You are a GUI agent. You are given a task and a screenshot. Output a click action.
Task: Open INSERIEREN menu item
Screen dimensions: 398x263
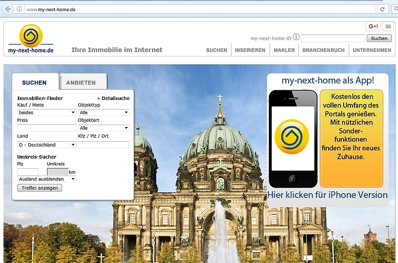point(250,50)
